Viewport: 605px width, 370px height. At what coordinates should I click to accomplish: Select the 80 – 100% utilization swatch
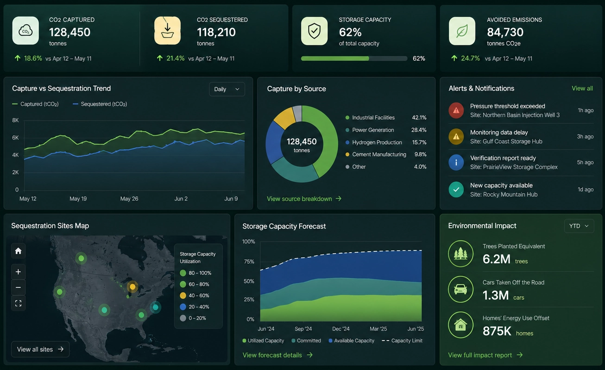click(183, 273)
